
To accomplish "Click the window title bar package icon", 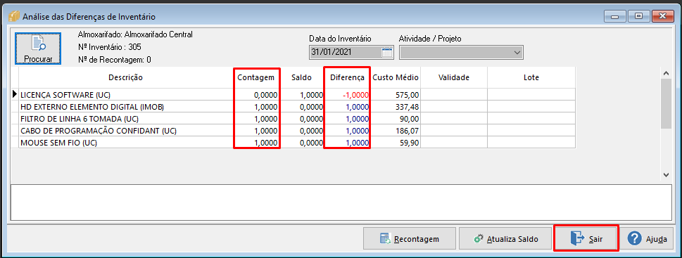I will coord(14,16).
